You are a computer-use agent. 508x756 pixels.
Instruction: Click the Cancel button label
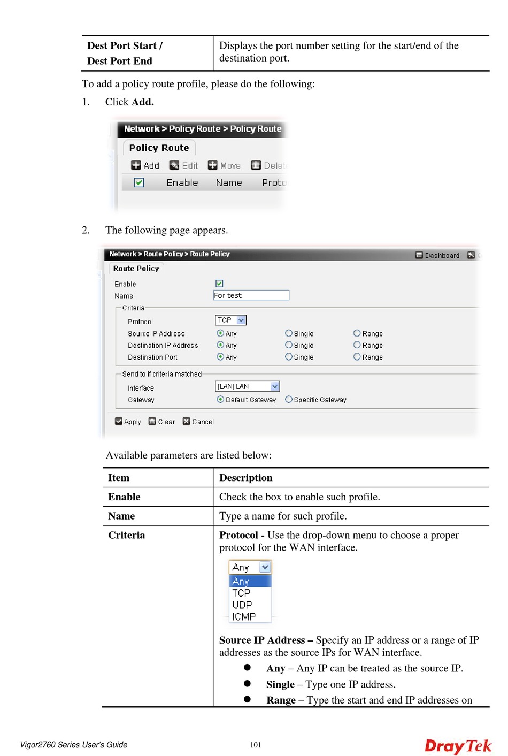pos(203,422)
